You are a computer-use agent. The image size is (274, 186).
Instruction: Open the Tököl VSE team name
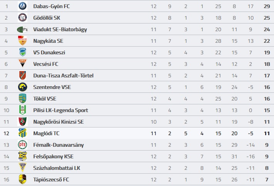45,99
